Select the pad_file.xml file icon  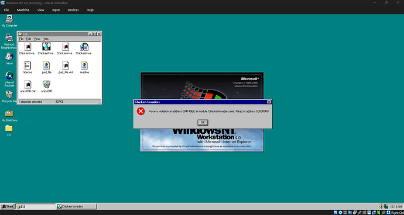pos(66,65)
